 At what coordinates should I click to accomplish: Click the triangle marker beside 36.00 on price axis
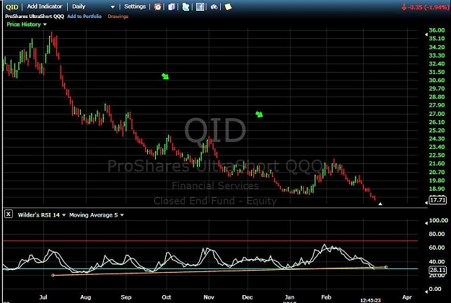pos(426,35)
